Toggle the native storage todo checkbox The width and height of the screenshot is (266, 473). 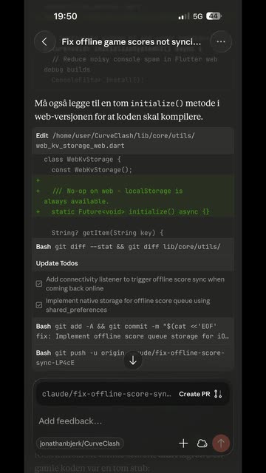tap(39, 305)
